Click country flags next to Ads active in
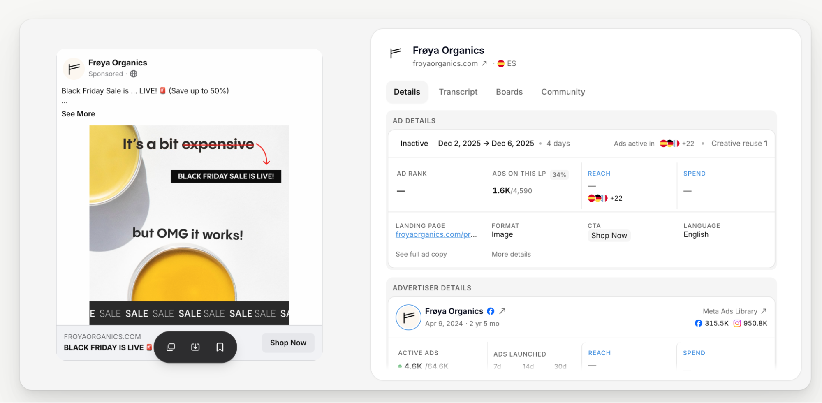 (x=669, y=144)
